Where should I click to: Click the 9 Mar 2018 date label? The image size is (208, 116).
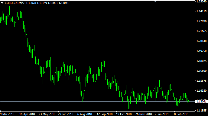click(7, 114)
